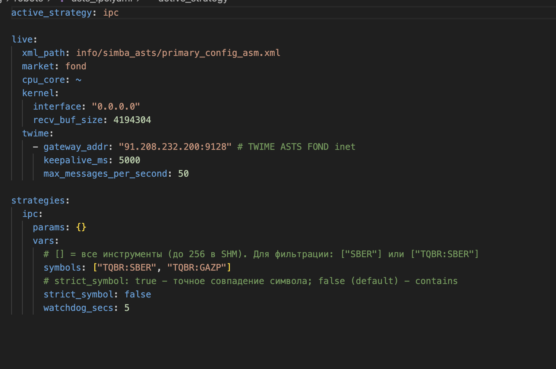
Task: Click the vars key
Action: click(43, 241)
